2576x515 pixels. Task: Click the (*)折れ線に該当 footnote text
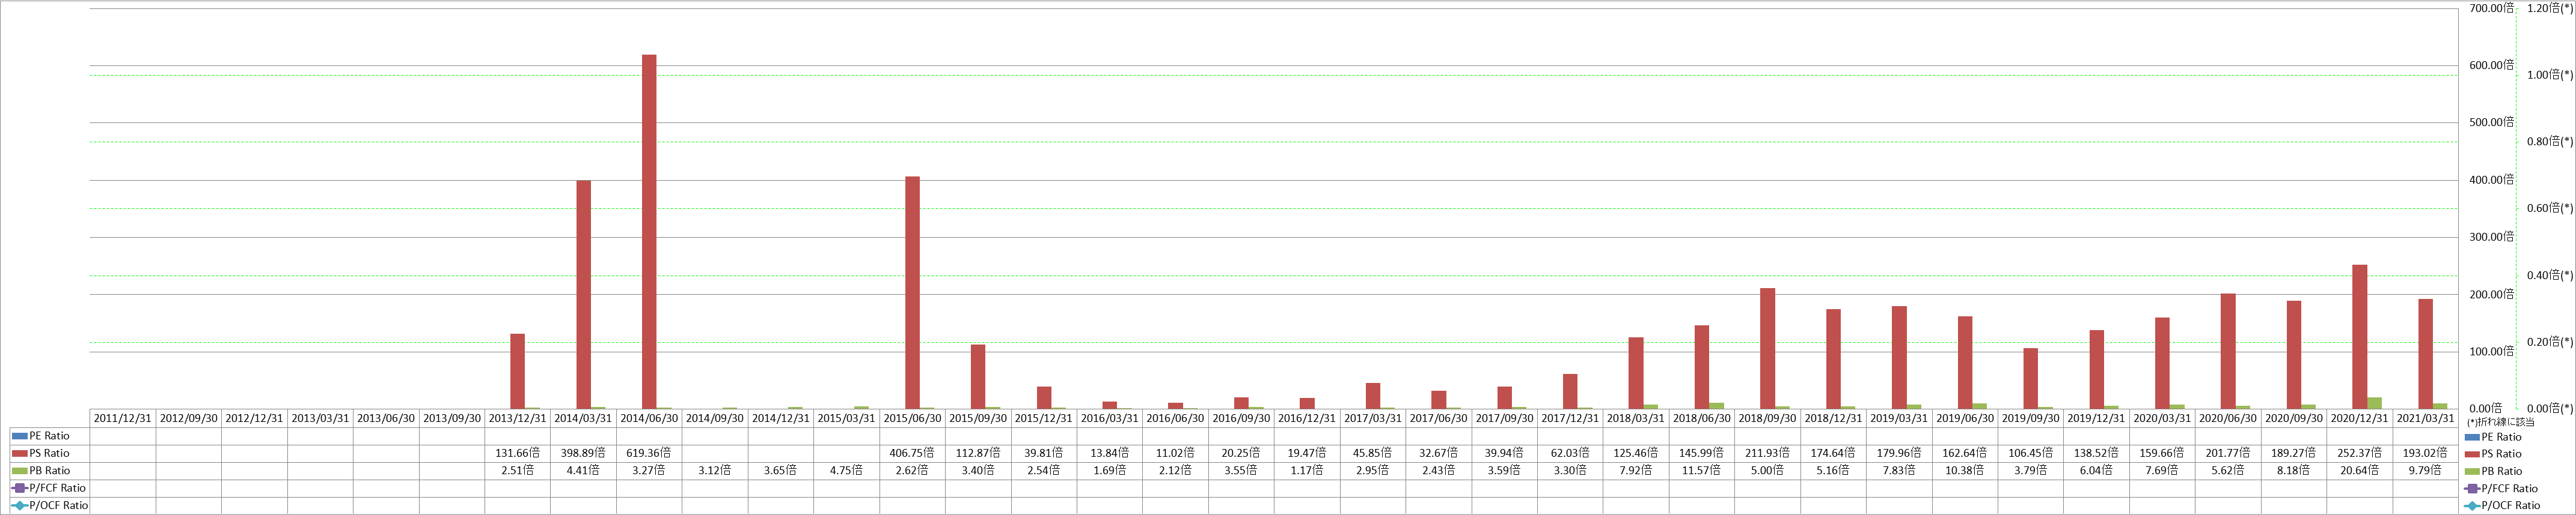click(x=2500, y=423)
